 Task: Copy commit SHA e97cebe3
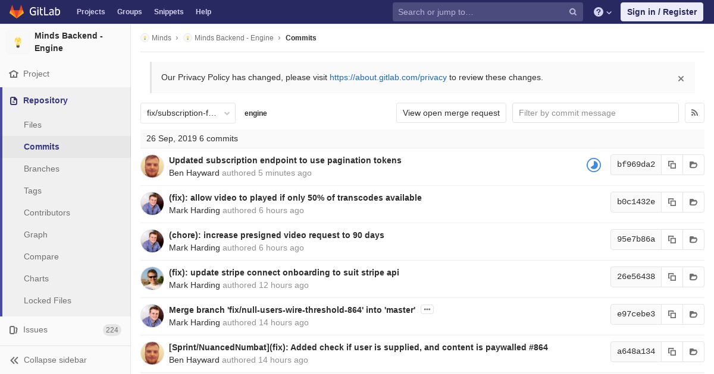coord(672,315)
